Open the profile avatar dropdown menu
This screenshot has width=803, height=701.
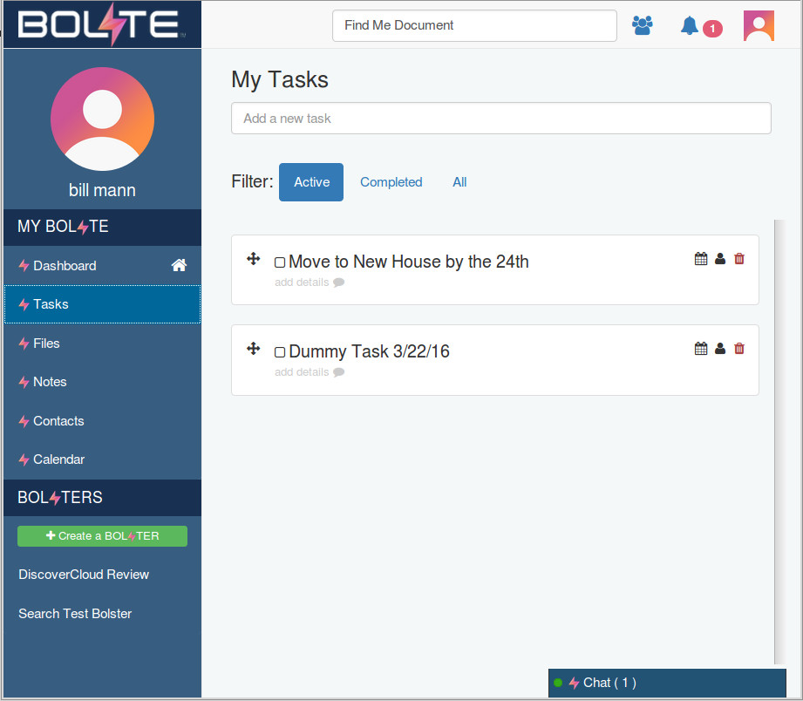(x=758, y=25)
